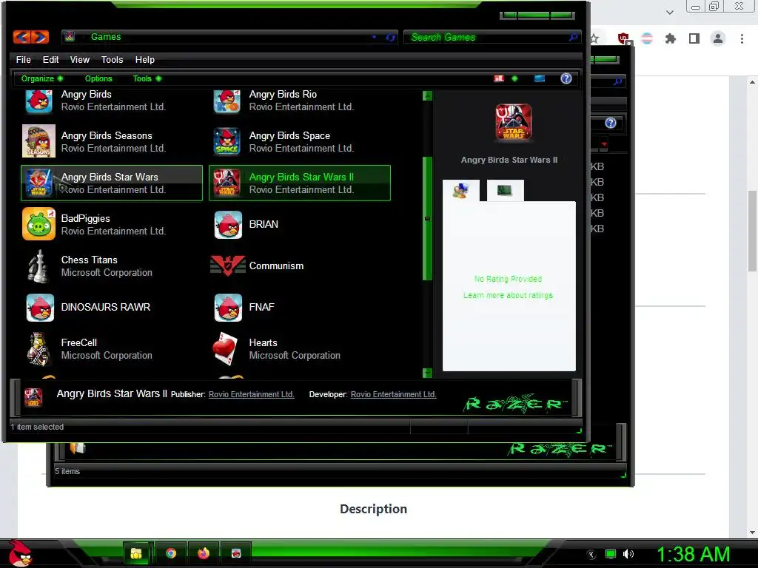The height and width of the screenshot is (568, 758).
Task: Select the Angry Birds Star Wars II icon
Action: pos(227,183)
